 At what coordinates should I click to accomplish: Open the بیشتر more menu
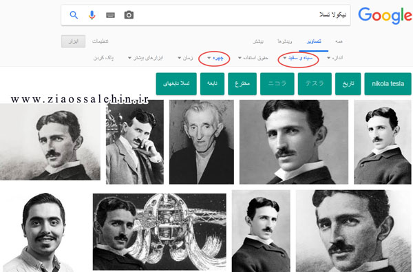tap(258, 41)
